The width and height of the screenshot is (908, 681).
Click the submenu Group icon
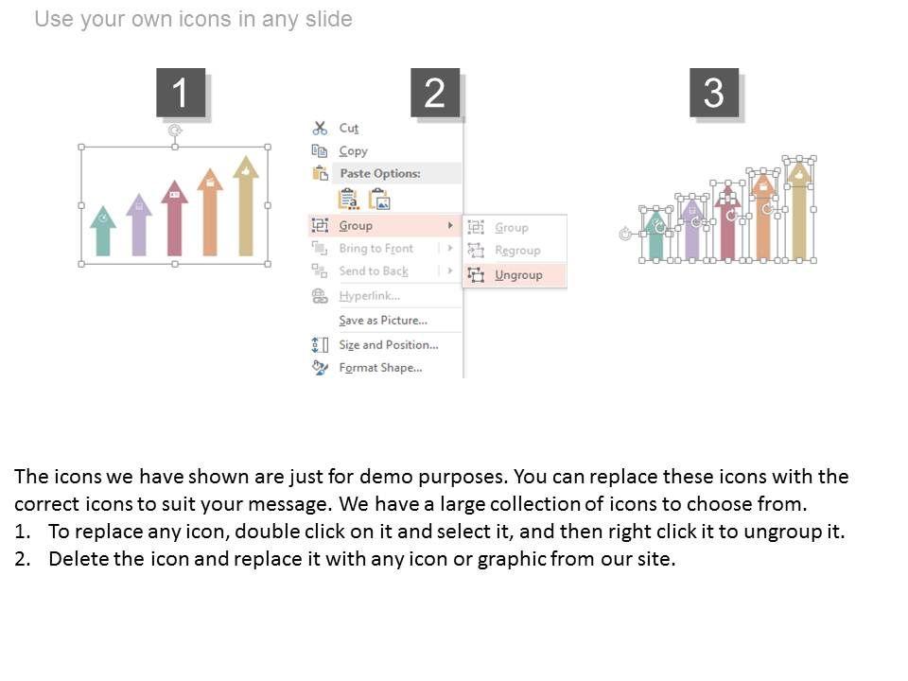point(476,227)
